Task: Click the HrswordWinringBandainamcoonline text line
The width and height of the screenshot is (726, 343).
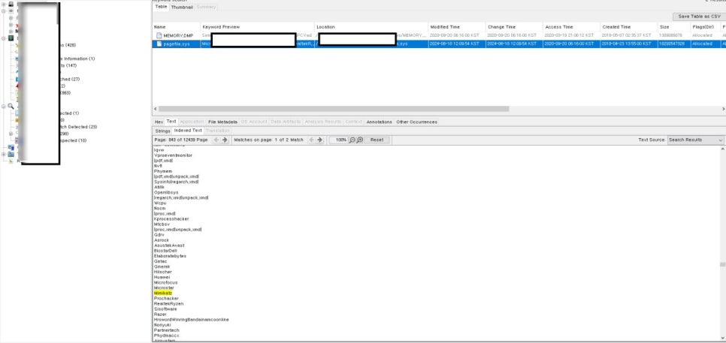Action: 191,320
